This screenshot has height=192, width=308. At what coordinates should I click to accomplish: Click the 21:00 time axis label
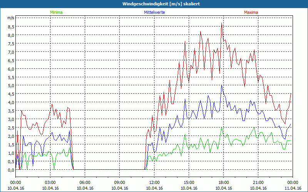[x=258, y=183]
